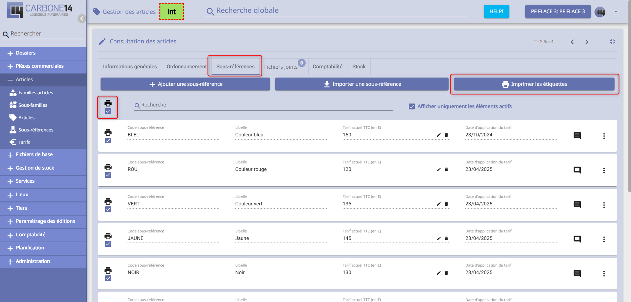This screenshot has height=302, width=631.
Task: Edit the tarif 150 pencil icon
Action: click(x=438, y=135)
